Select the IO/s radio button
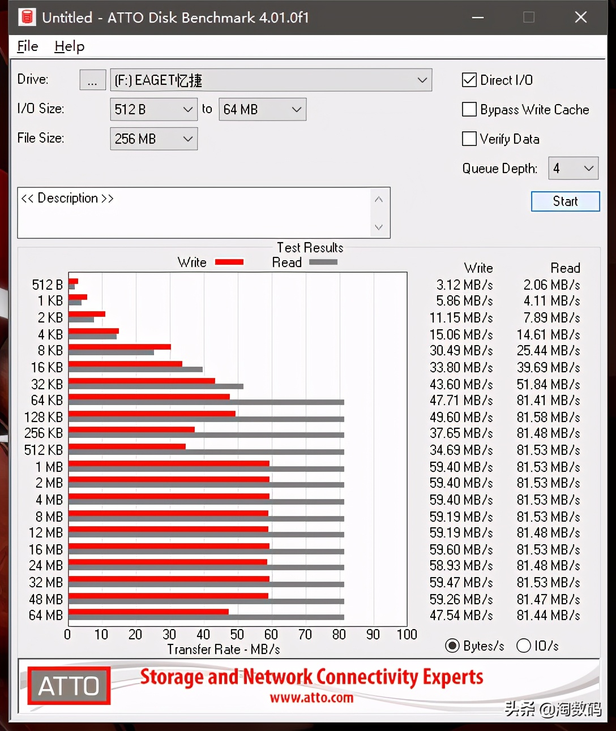The width and height of the screenshot is (616, 731). tap(524, 646)
